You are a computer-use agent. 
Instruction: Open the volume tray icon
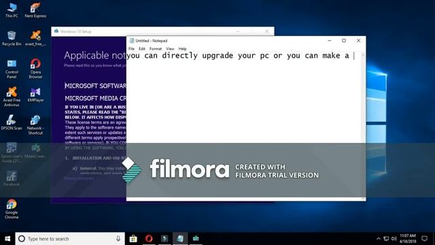point(394,239)
